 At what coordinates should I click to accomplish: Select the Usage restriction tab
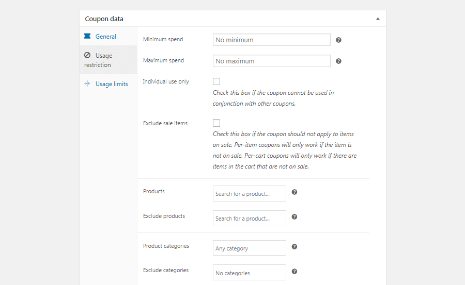click(x=103, y=60)
